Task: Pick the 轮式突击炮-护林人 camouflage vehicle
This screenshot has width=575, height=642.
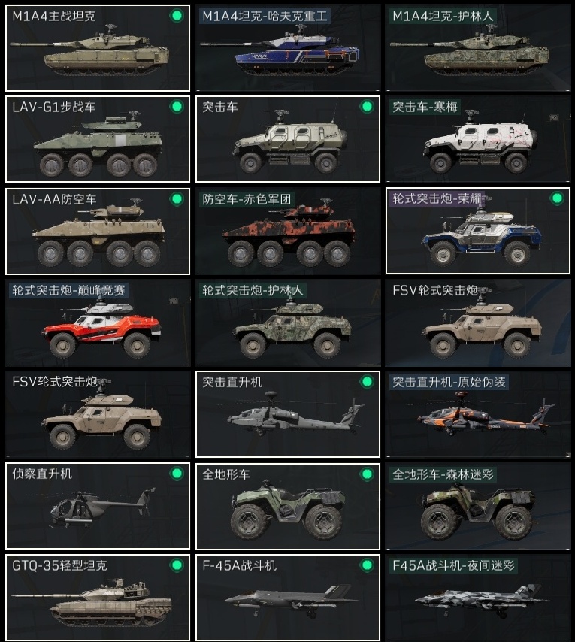Action: click(x=288, y=323)
